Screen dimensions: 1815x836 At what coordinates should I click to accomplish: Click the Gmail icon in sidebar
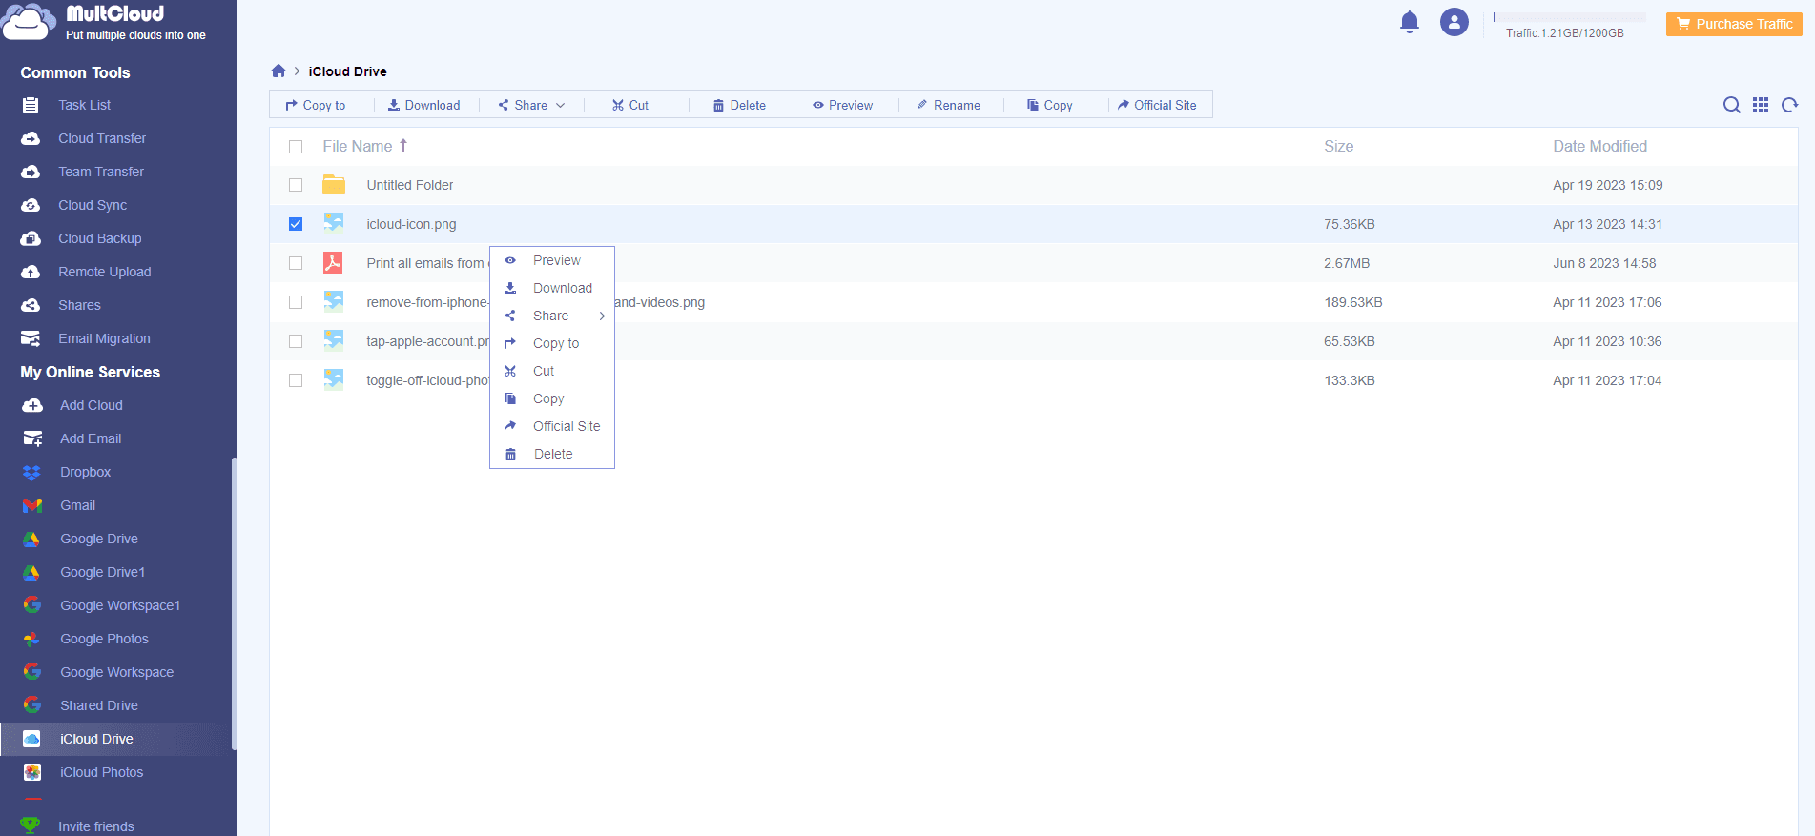(x=32, y=505)
